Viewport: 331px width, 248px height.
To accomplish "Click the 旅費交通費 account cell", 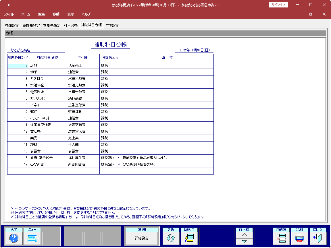I will pos(83,125).
